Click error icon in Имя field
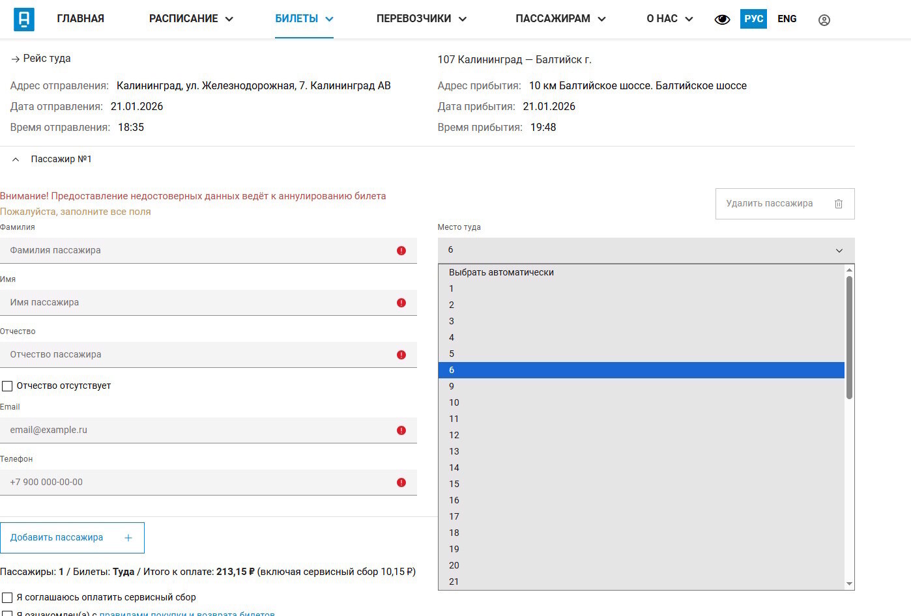The width and height of the screenshot is (911, 616). 401,303
